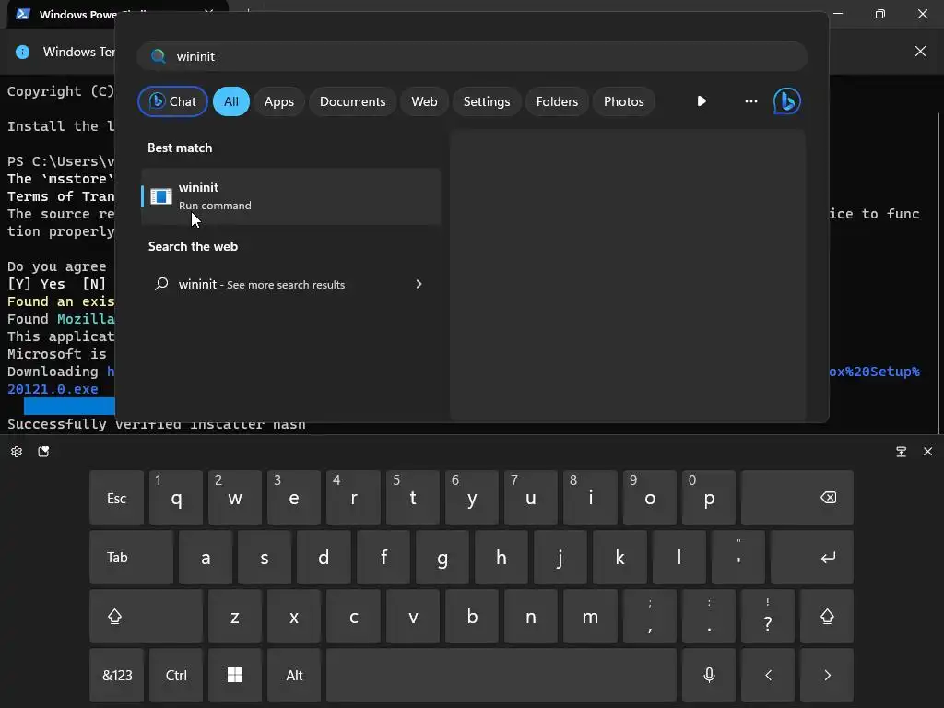Click the search box containing wininit
Viewport: 944px width, 708px height.
tap(472, 56)
